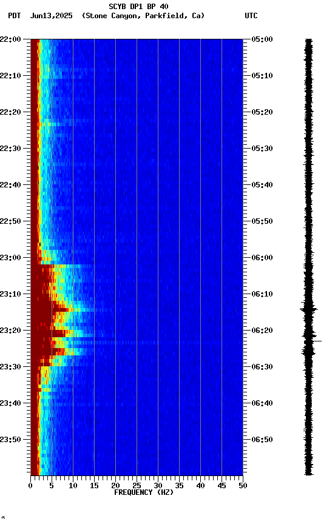Click the FREQUENCY (HZ) axis title
The height and width of the screenshot is (524, 335).
pyautogui.click(x=144, y=492)
